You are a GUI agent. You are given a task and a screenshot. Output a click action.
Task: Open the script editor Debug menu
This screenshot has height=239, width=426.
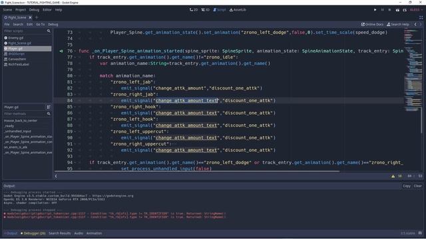pos(53,25)
